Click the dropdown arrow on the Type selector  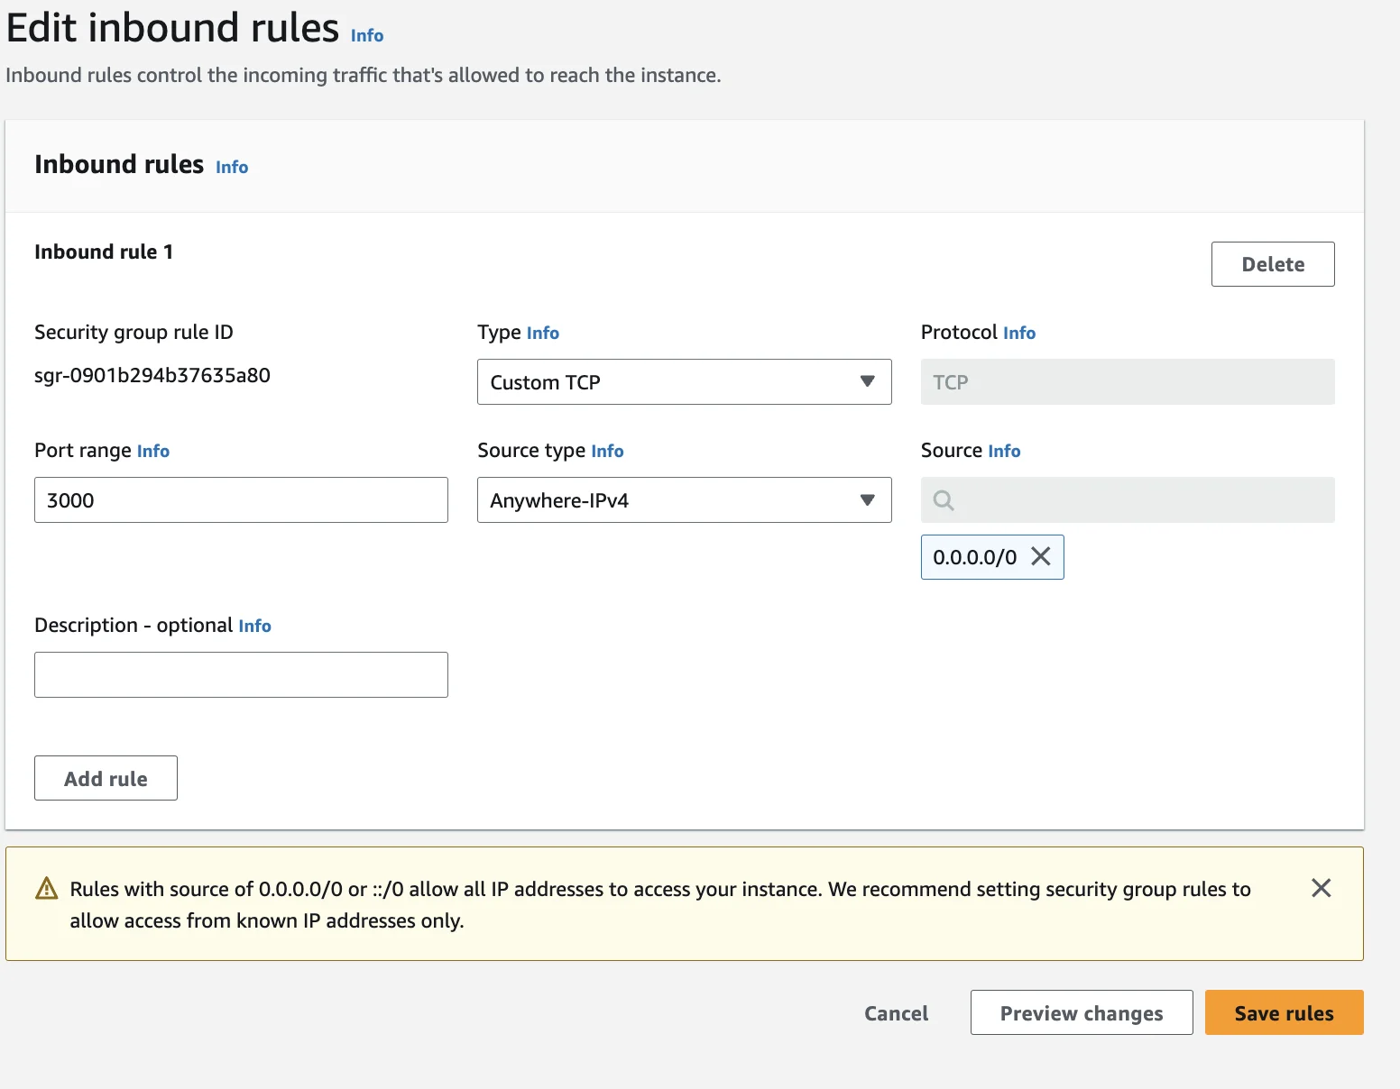867,382
